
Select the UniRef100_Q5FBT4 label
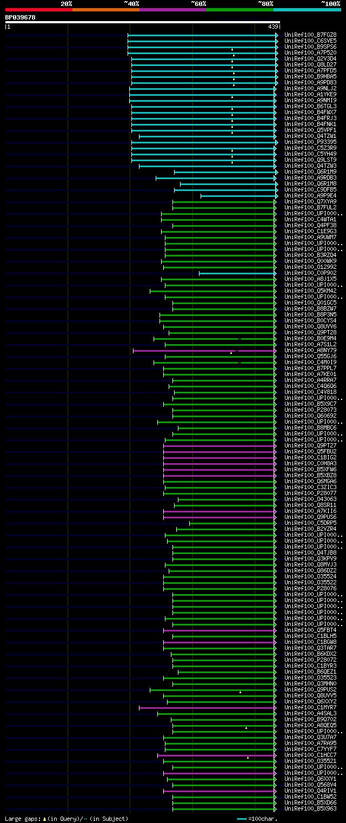point(310,630)
